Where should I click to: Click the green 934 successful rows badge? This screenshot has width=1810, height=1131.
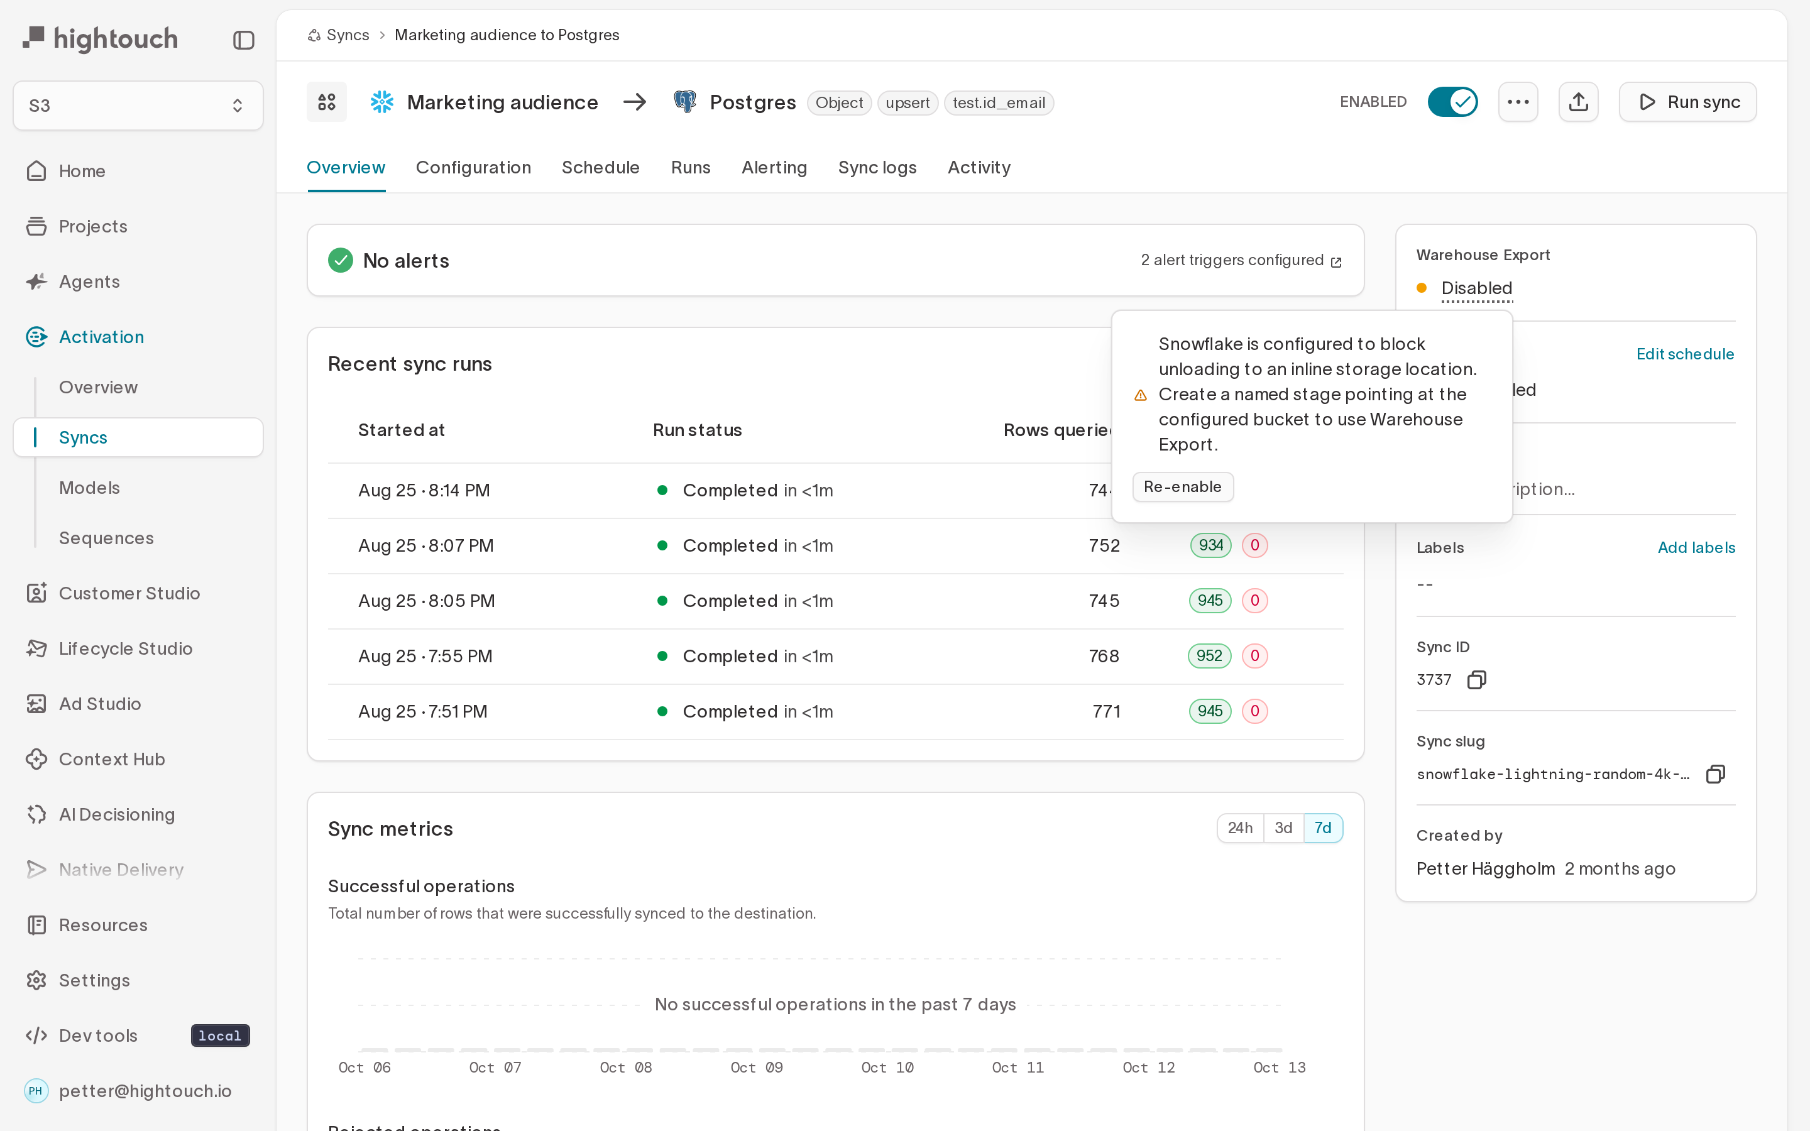point(1210,545)
